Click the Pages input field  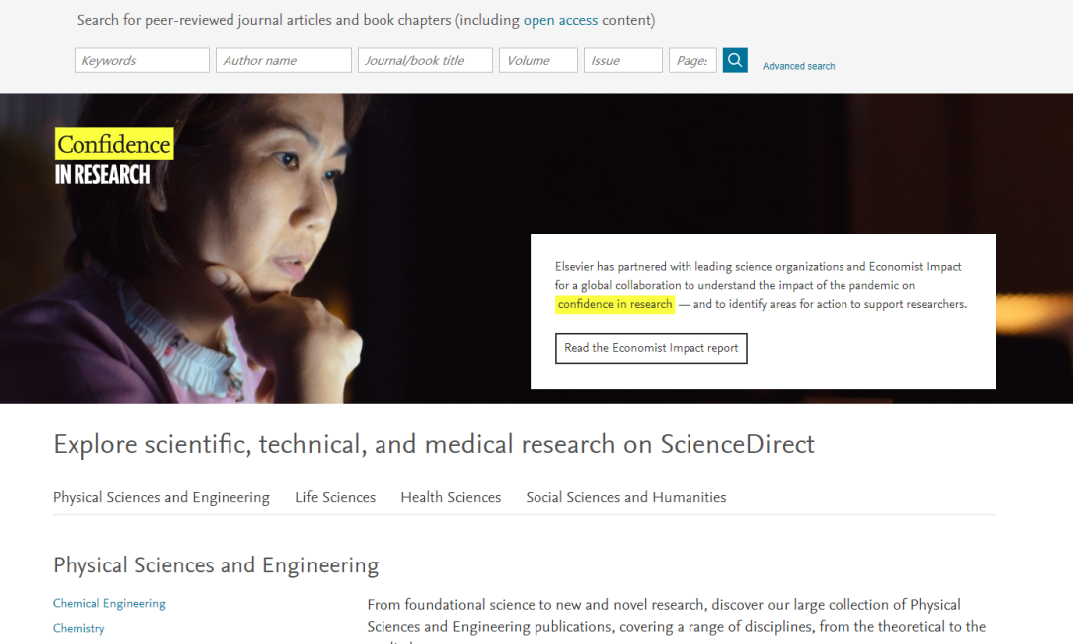click(x=692, y=60)
